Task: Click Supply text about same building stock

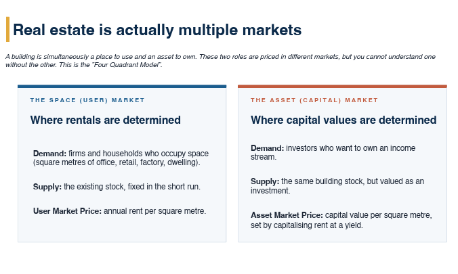Action: (337, 186)
